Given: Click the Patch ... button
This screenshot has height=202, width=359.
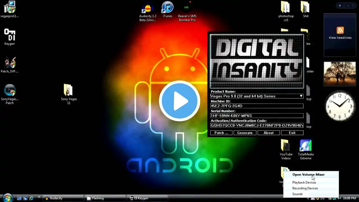Looking at the screenshot, I should tap(221, 133).
